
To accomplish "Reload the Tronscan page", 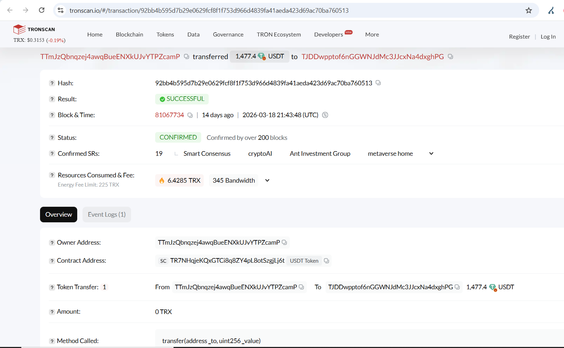I will click(x=42, y=10).
